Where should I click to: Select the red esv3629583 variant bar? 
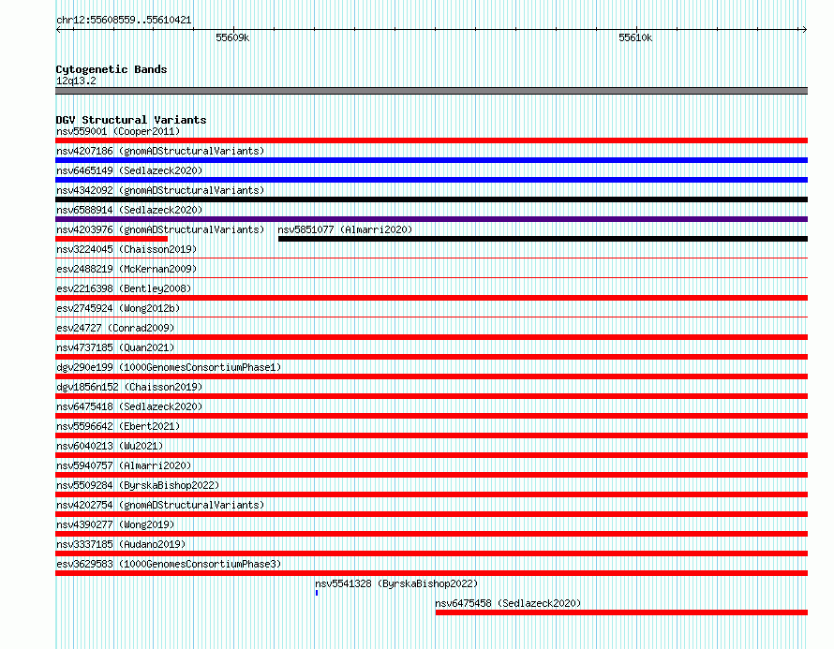tap(431, 573)
